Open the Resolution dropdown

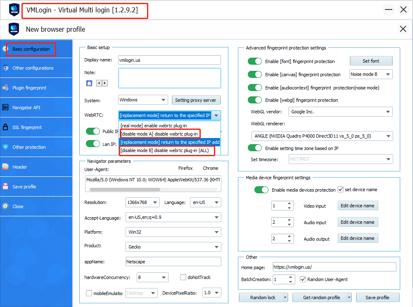(x=142, y=202)
